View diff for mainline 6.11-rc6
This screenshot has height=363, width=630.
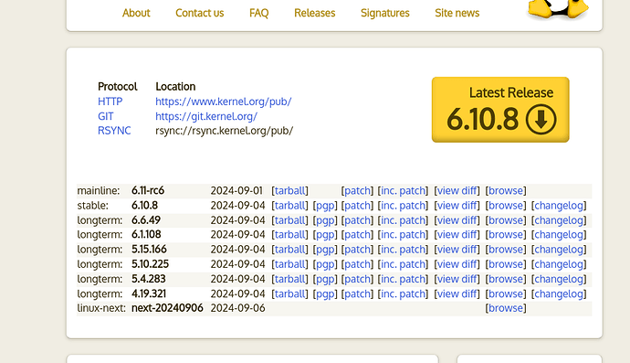(x=457, y=190)
